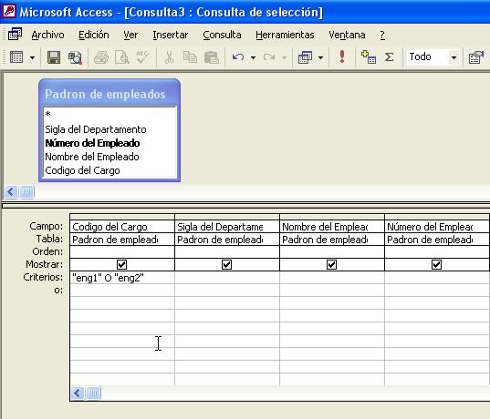Click the Query Type icon
490x419 pixels.
tap(305, 57)
